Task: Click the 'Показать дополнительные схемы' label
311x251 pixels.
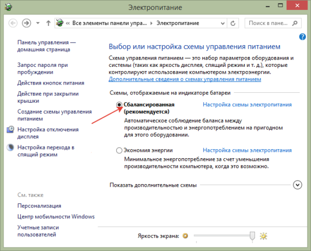Action: click(x=153, y=185)
